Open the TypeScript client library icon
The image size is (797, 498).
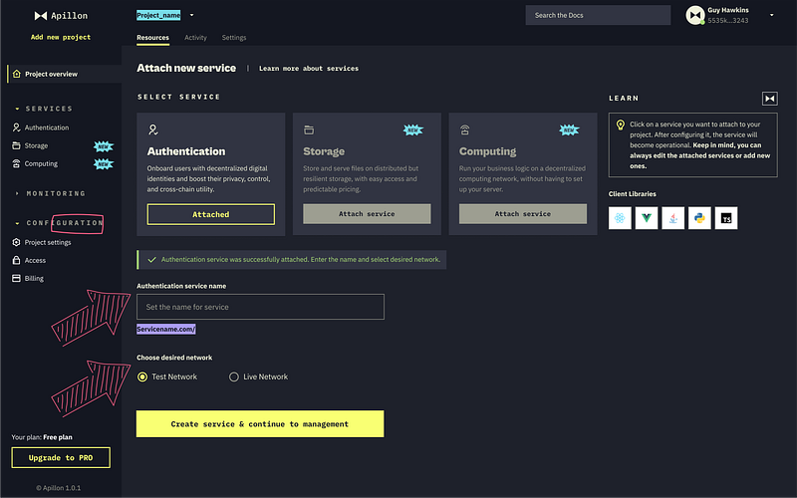point(726,218)
